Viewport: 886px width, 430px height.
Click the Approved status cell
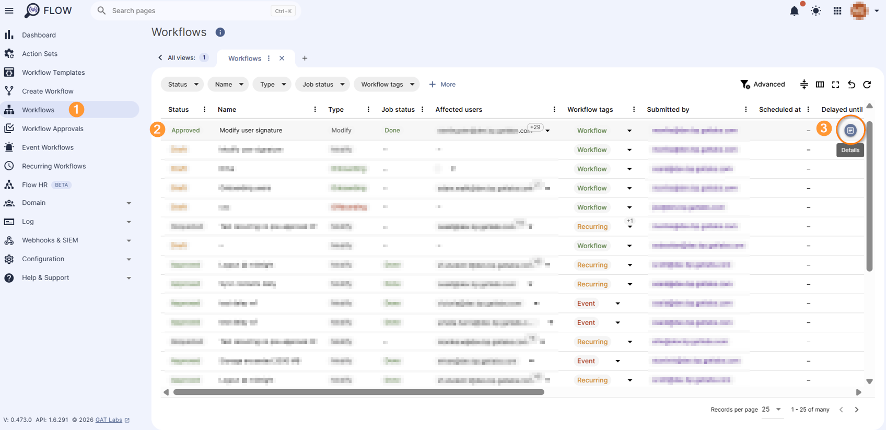click(185, 130)
